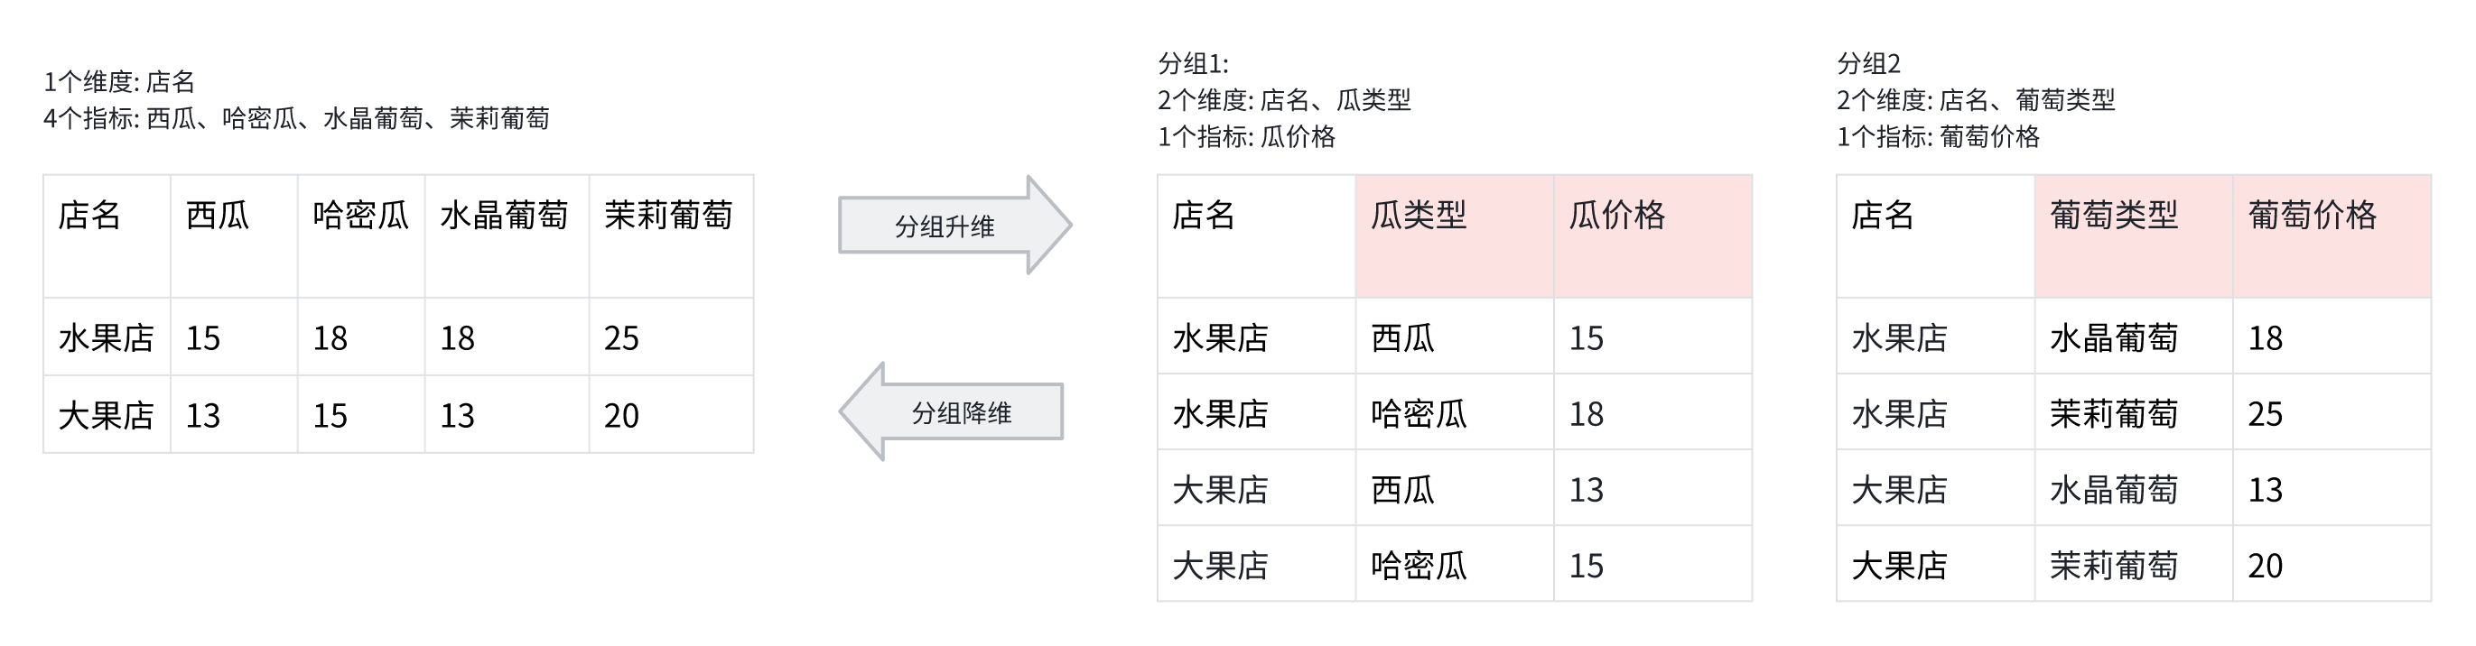Click the 2个维度: 店名、葡萄类型 text
The height and width of the screenshot is (646, 2476).
point(1975,101)
